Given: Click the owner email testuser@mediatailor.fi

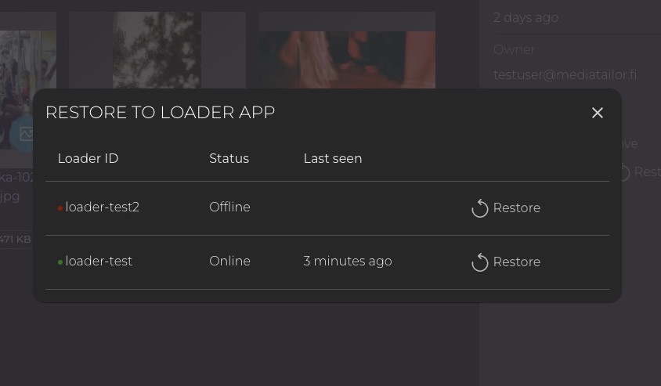Looking at the screenshot, I should point(565,75).
